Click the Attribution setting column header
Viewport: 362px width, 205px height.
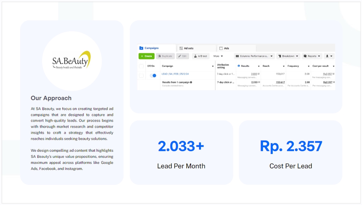tap(223, 66)
